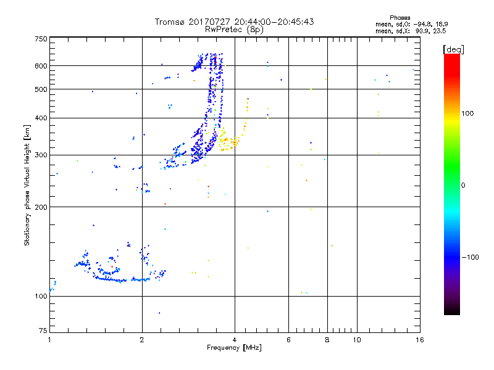
Task: Click the x-axis tick label '16'
Action: pyautogui.click(x=420, y=340)
